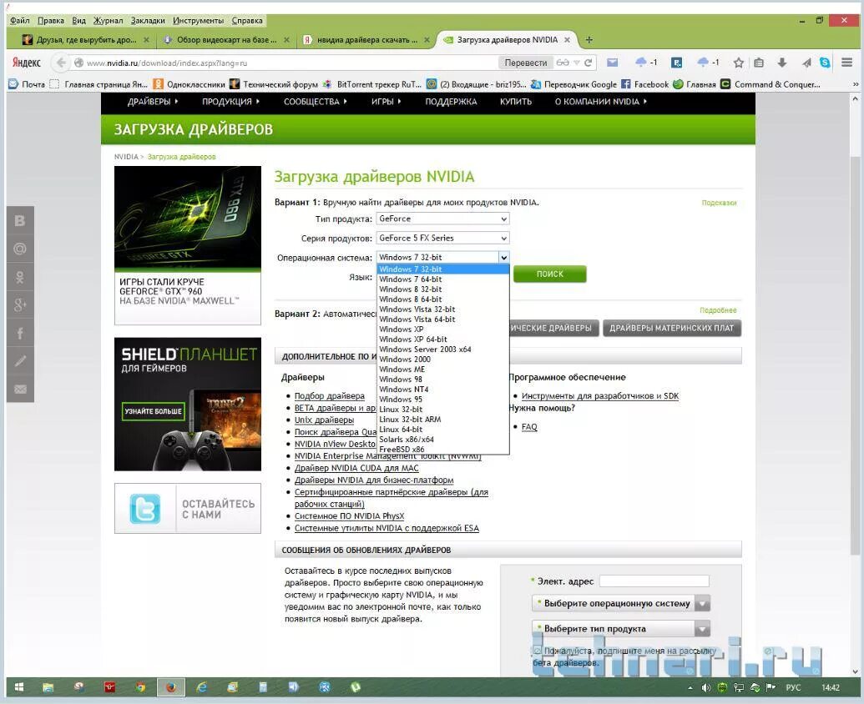Open downloads with the down arrow icon
The image size is (864, 704).
click(782, 63)
